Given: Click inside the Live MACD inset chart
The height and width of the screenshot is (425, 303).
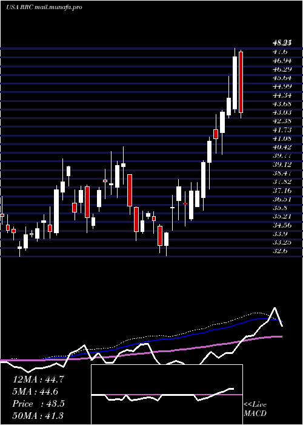Looking at the screenshot, I should coord(167,395).
